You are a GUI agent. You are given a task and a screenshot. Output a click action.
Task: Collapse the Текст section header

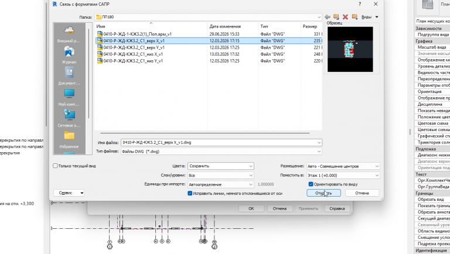click(432, 174)
